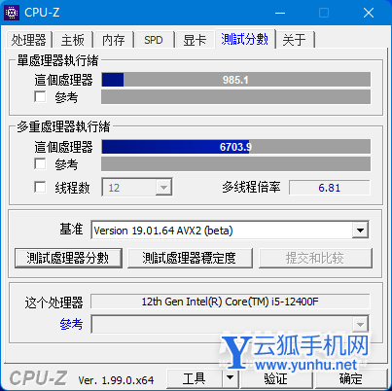Switch to the 主板 tab

pyautogui.click(x=73, y=40)
